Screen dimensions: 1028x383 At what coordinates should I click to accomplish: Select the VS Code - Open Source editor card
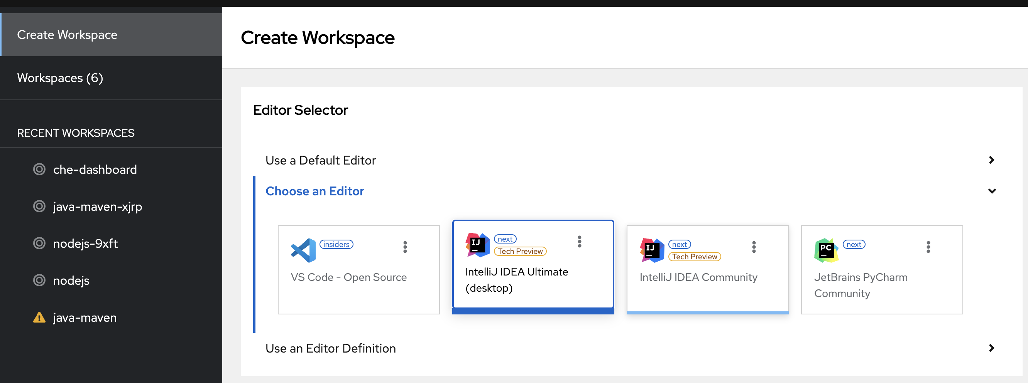(x=358, y=269)
